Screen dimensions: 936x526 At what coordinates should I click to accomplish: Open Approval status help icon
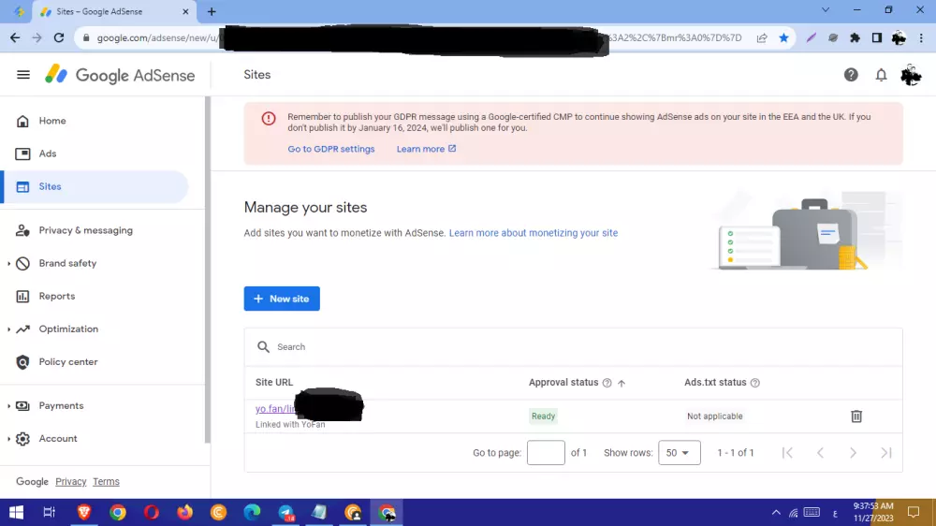click(607, 383)
